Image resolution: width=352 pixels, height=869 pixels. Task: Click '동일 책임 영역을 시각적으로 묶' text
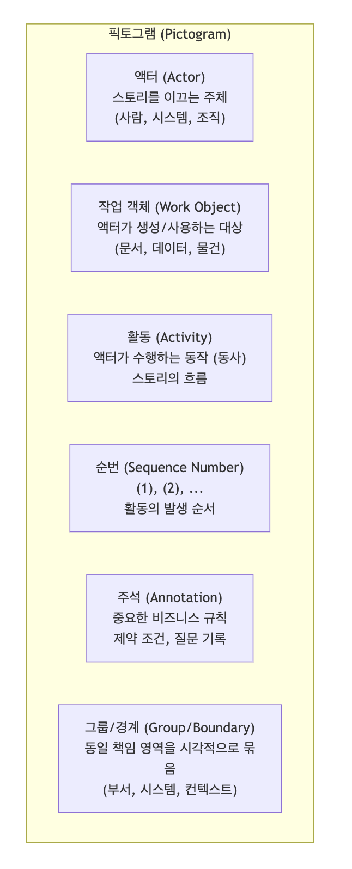click(x=169, y=748)
